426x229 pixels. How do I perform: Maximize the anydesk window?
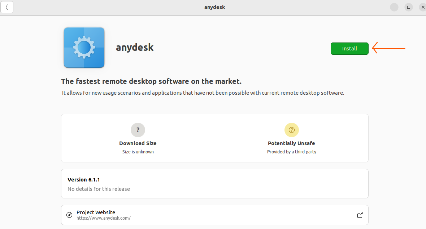(x=409, y=7)
